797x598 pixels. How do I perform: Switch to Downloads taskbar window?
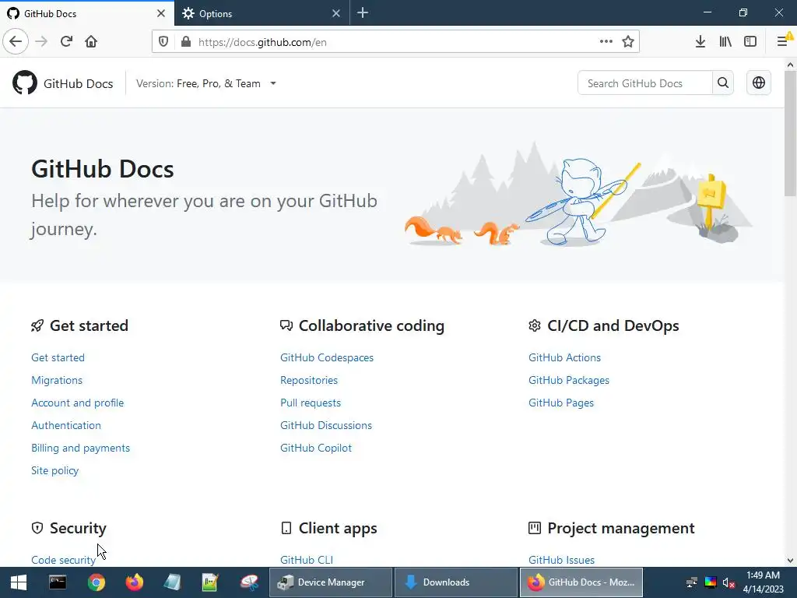(x=455, y=582)
